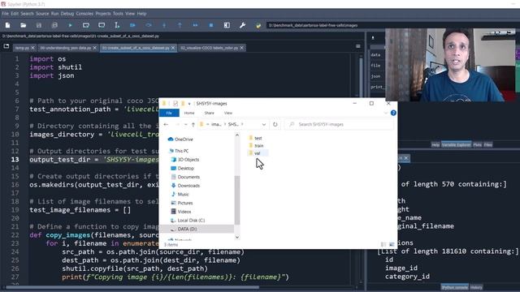This screenshot has height=292, width=520.
Task: Switch to the History tab at bottom
Action: pyautogui.click(x=476, y=287)
